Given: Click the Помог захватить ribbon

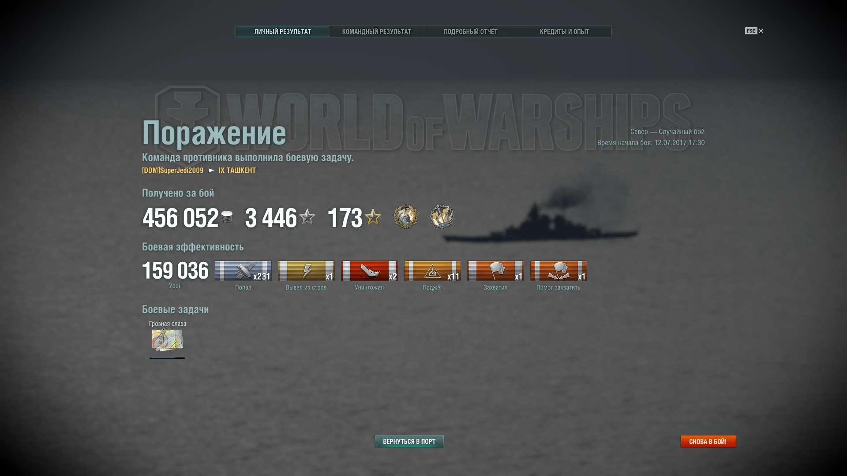Looking at the screenshot, I should [558, 271].
